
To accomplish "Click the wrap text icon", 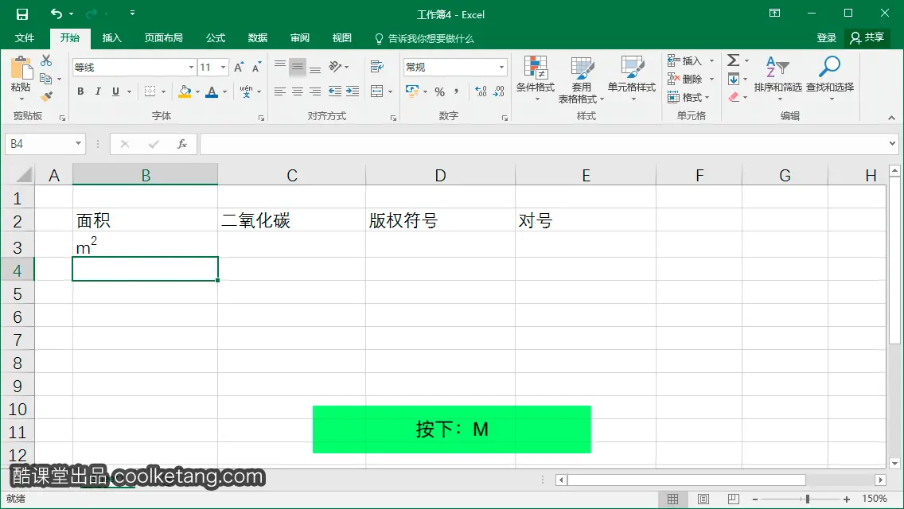I will pos(377,66).
